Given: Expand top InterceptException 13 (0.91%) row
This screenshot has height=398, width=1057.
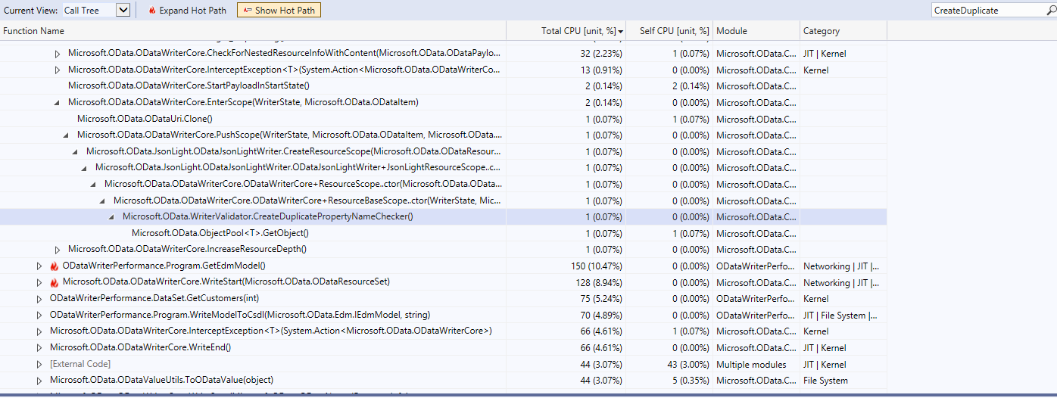Looking at the screenshot, I should pos(58,70).
